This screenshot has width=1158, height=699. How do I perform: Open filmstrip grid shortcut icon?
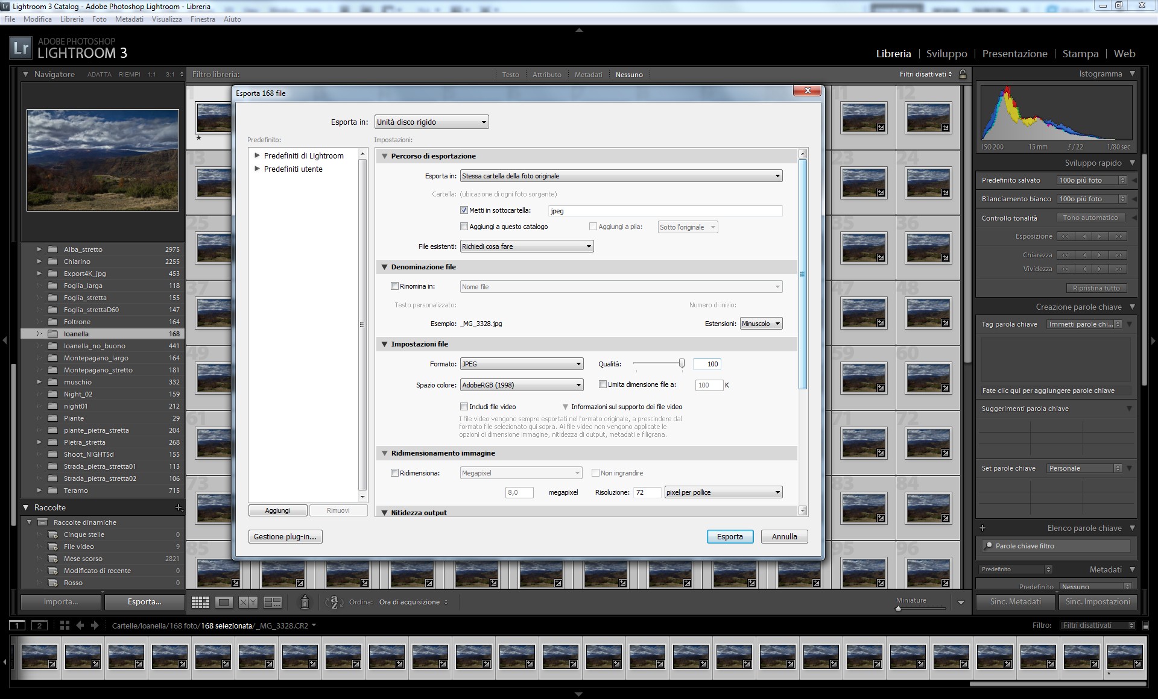click(x=65, y=625)
